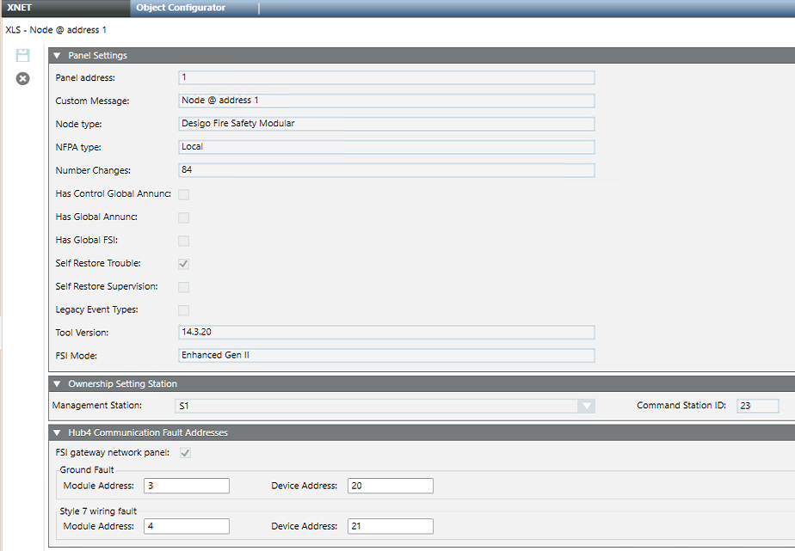Click the cancel X icon in the sidebar
The image size is (795, 551).
coord(22,77)
